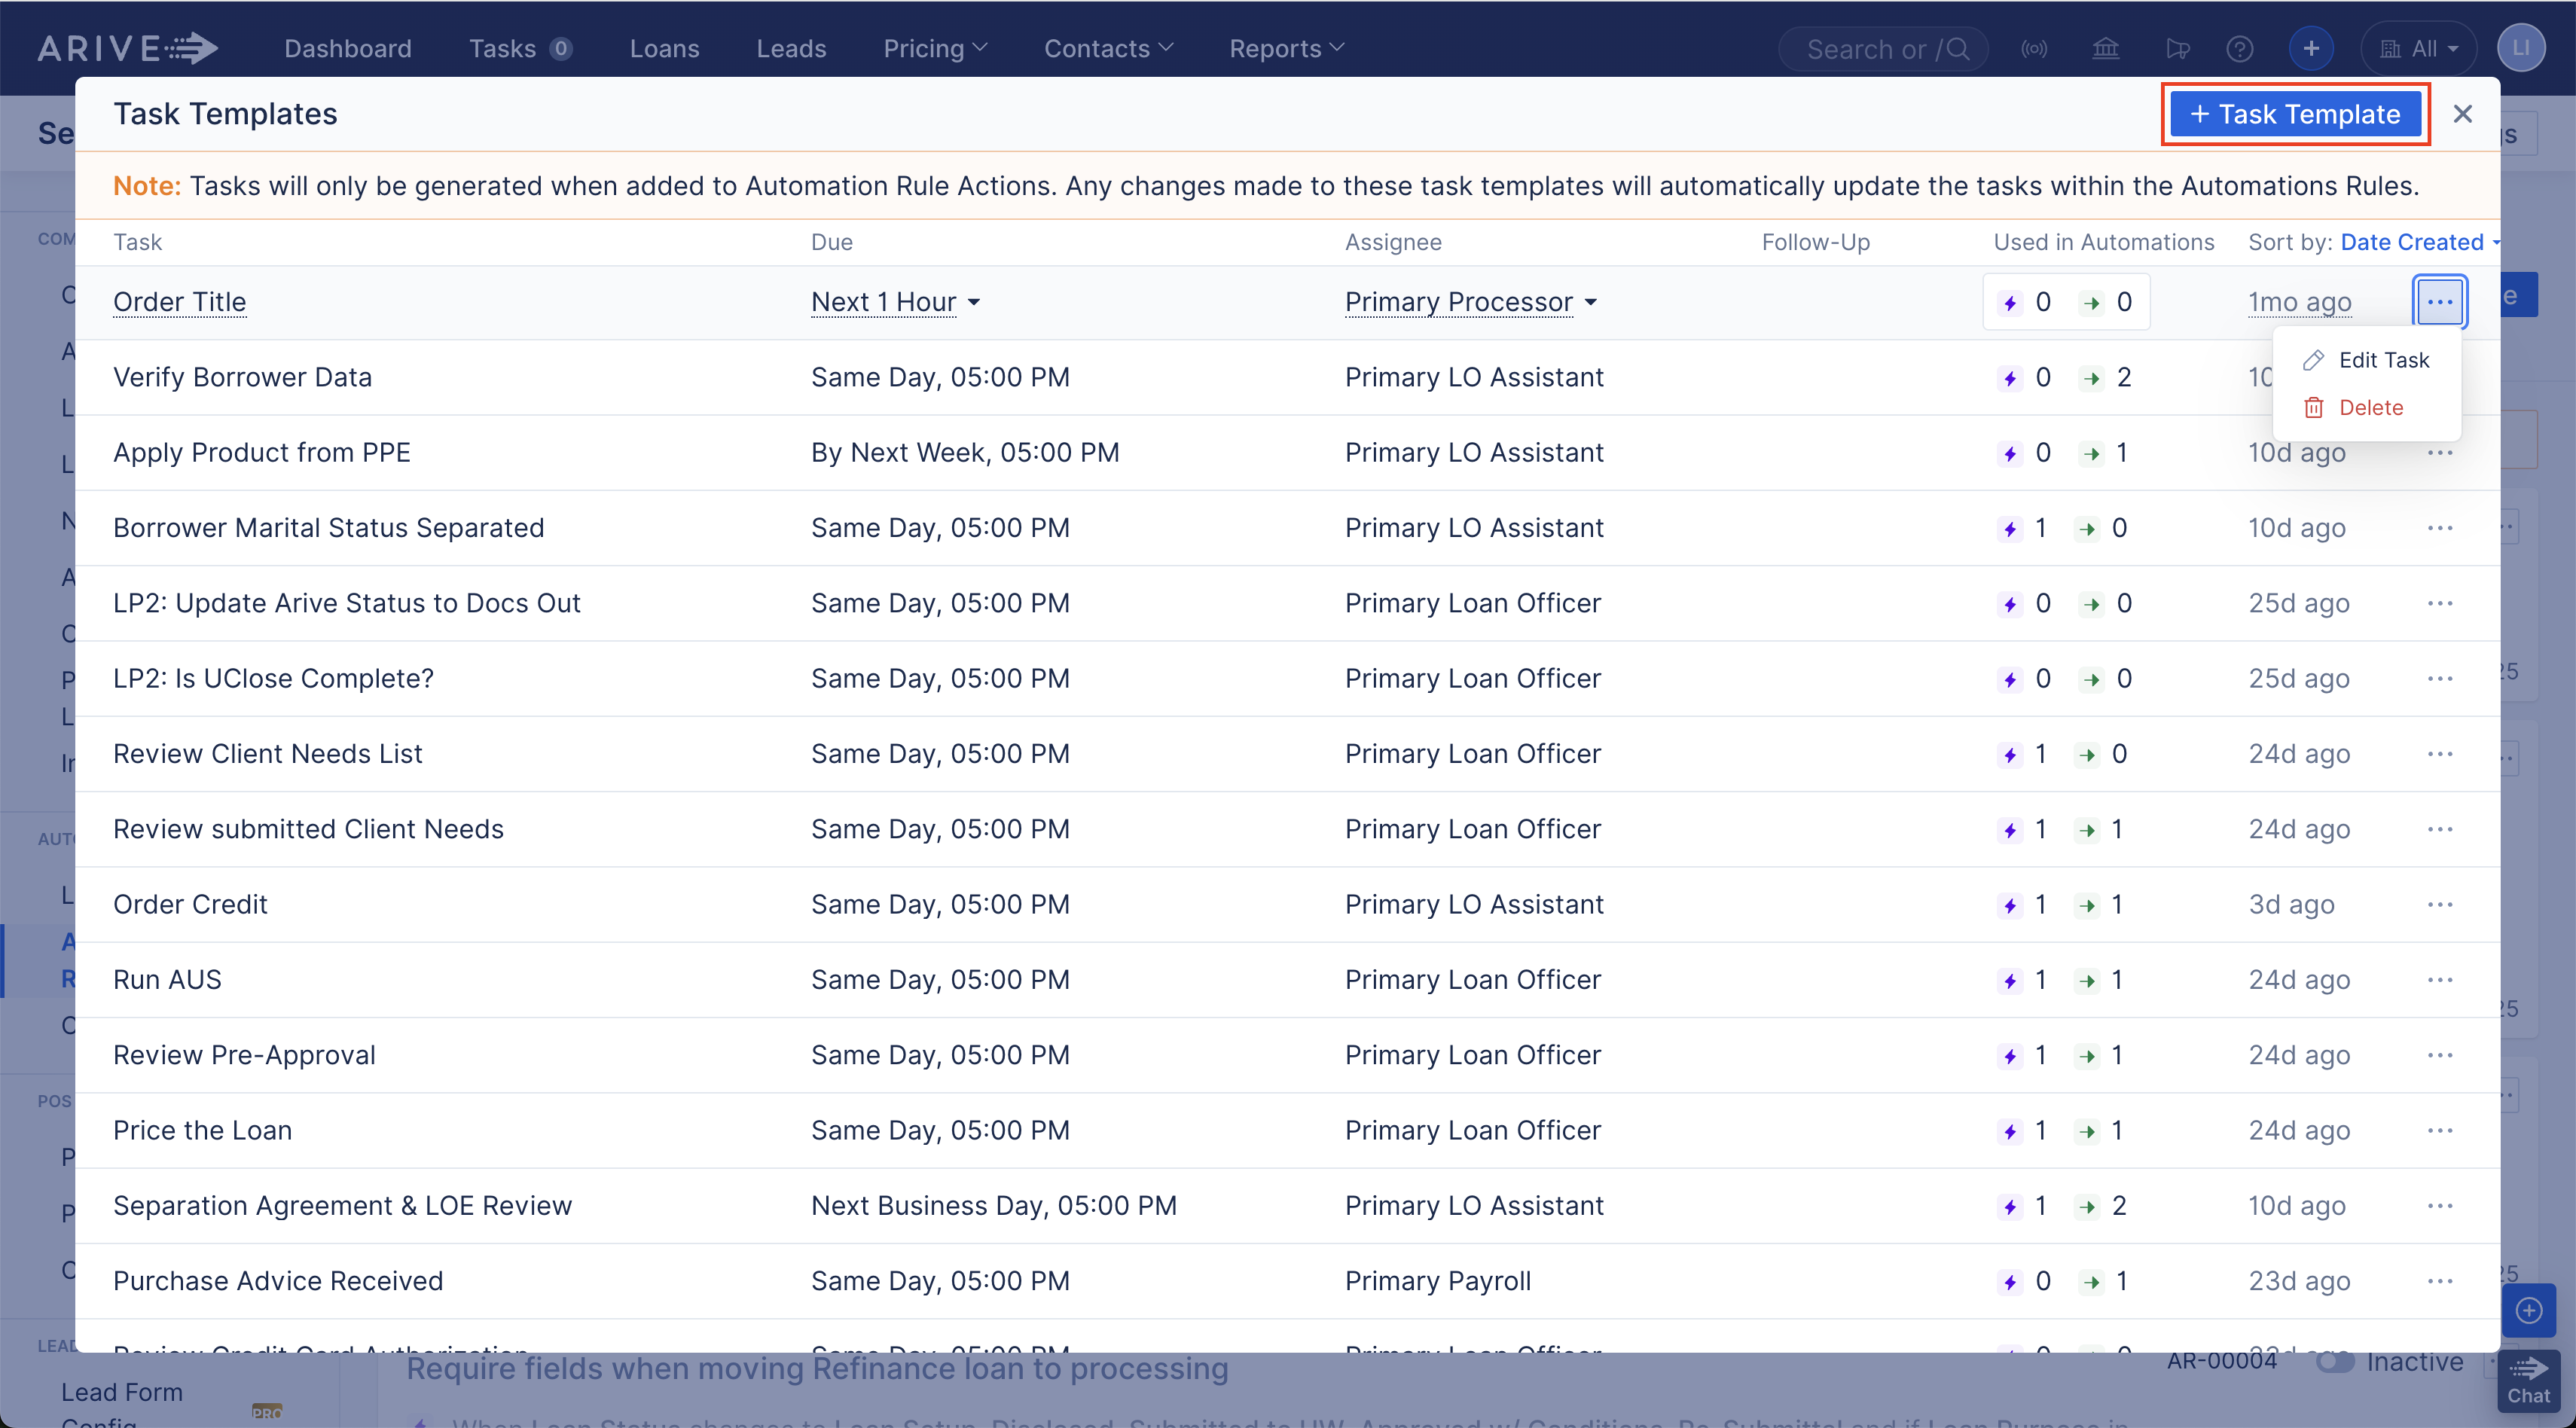Open the Order Title task link
Screen dimensions: 2576x1428
(x=179, y=302)
